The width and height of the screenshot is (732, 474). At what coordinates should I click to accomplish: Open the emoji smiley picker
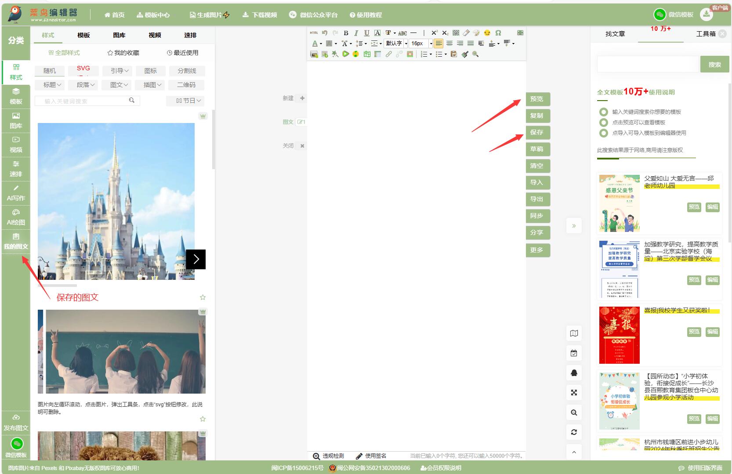pos(487,33)
